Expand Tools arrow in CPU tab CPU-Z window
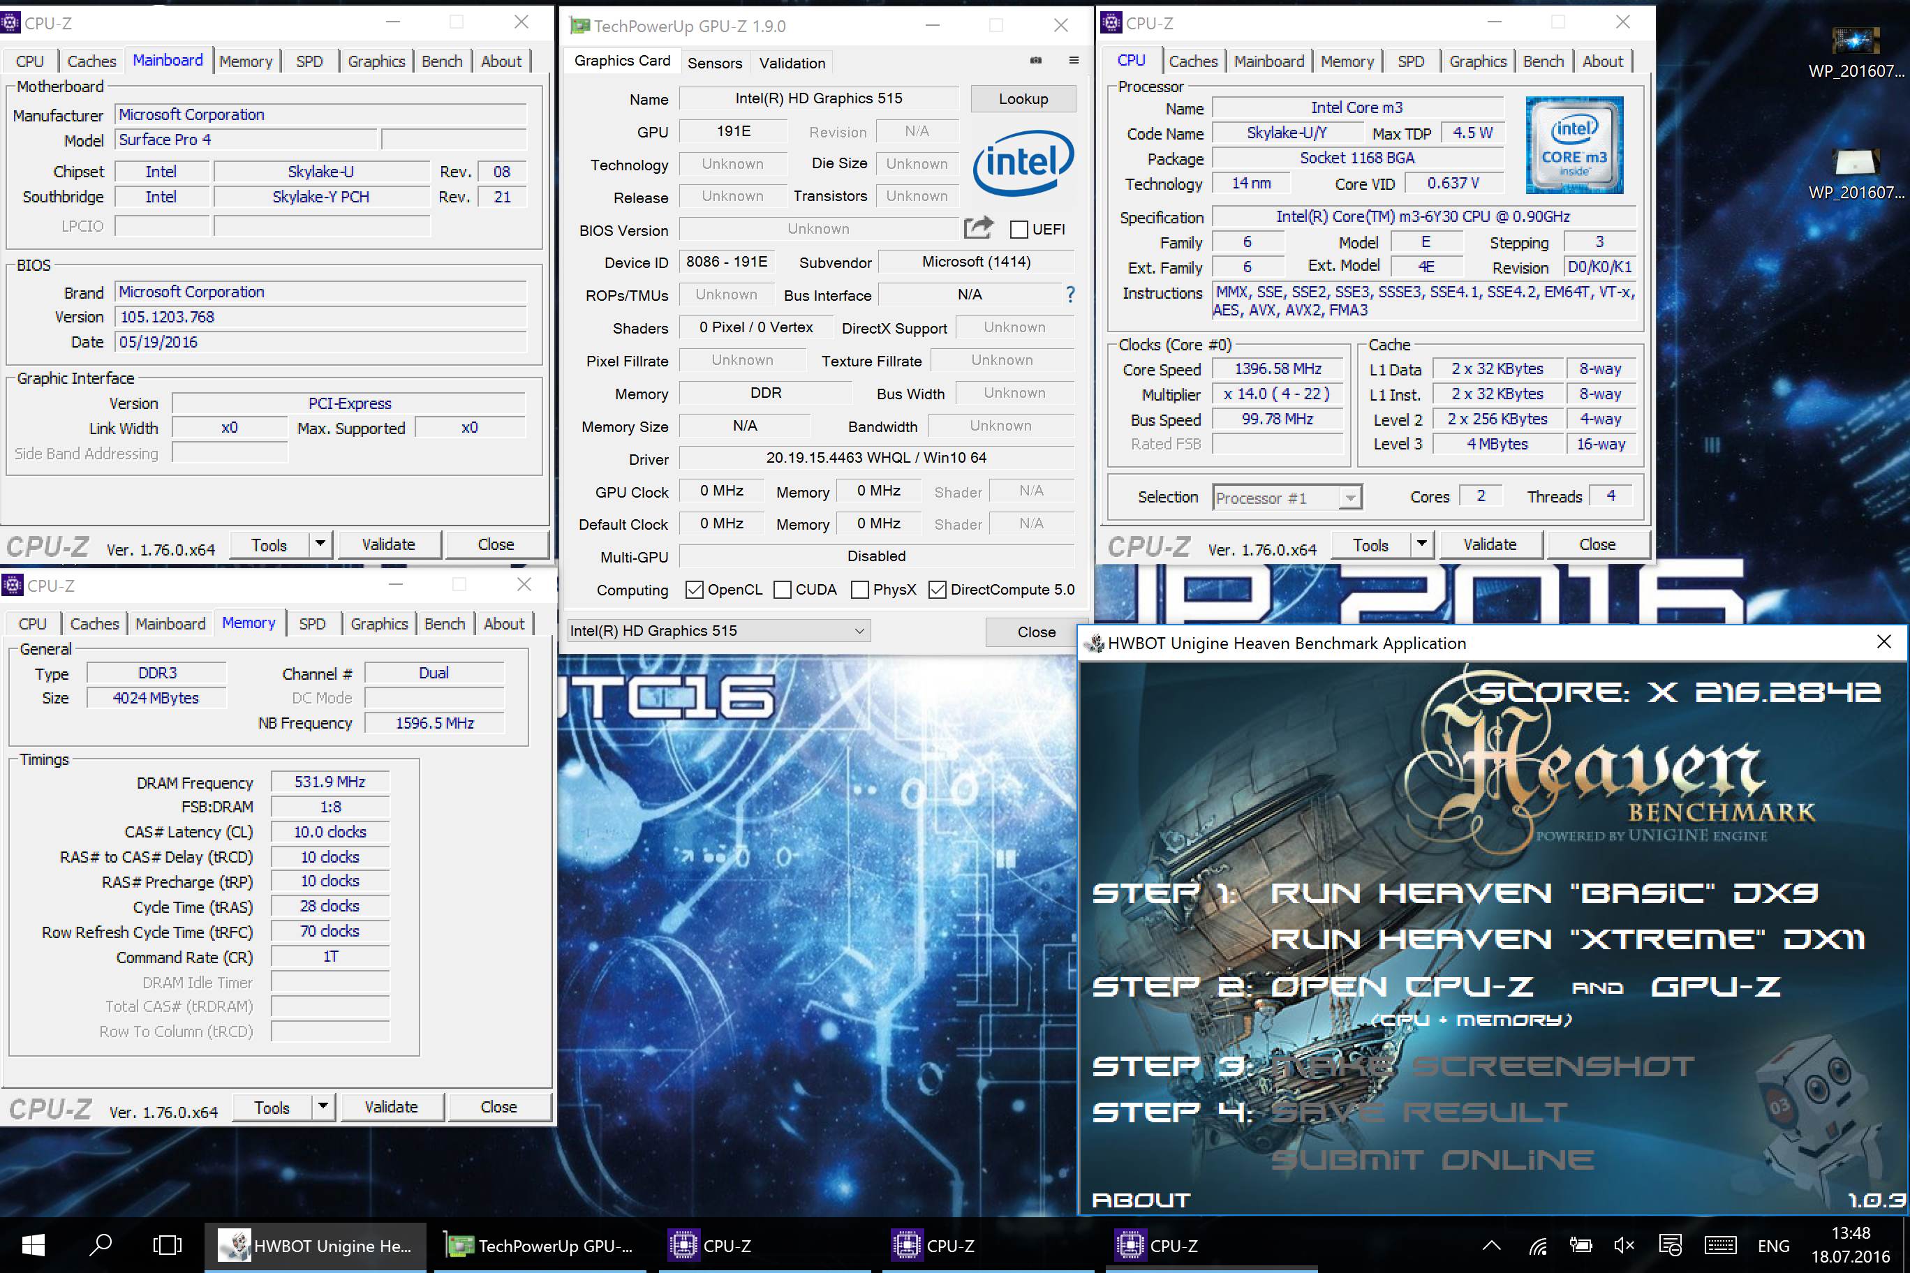Image resolution: width=1910 pixels, height=1273 pixels. (x=1422, y=544)
